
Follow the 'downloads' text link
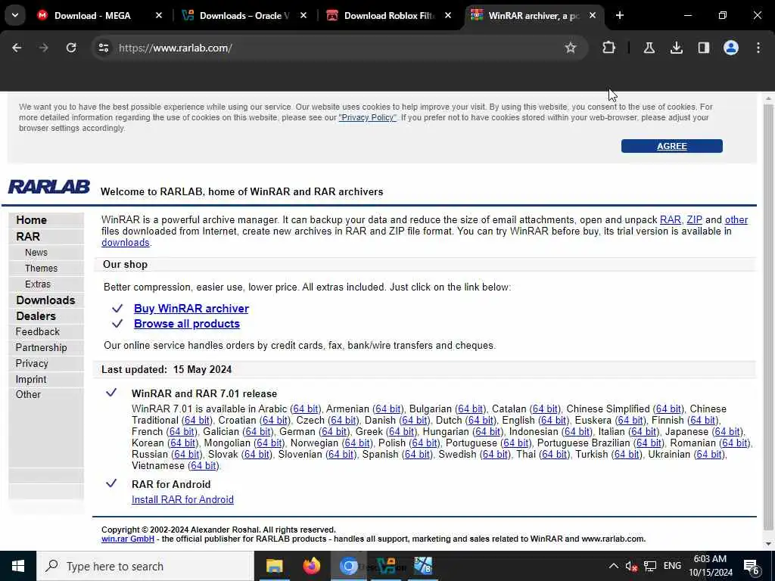tap(126, 243)
